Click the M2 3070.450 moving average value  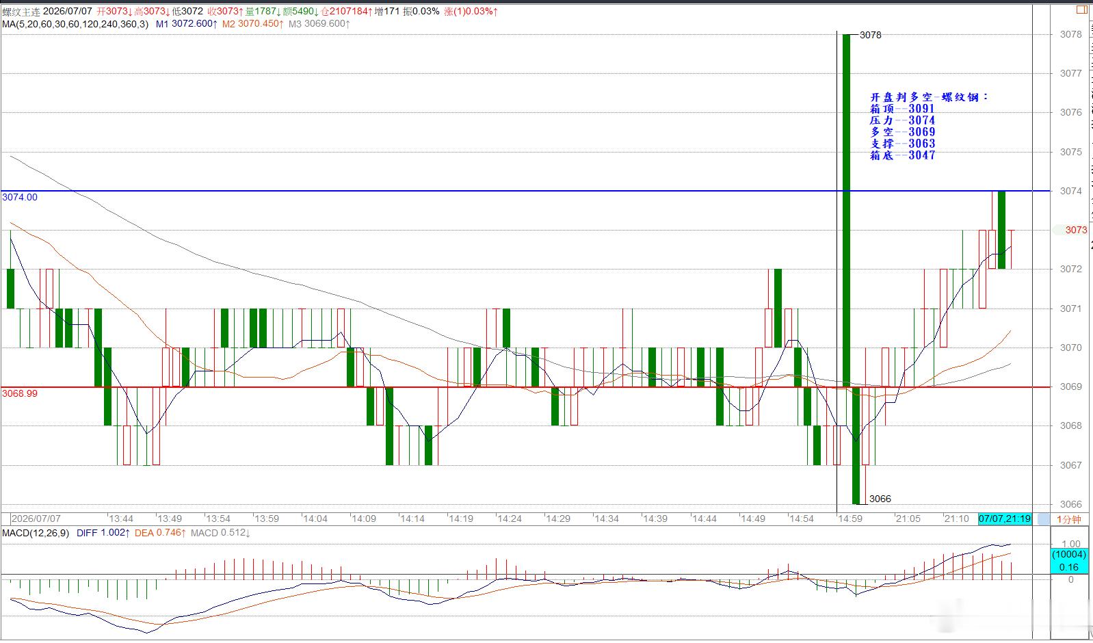tap(253, 24)
